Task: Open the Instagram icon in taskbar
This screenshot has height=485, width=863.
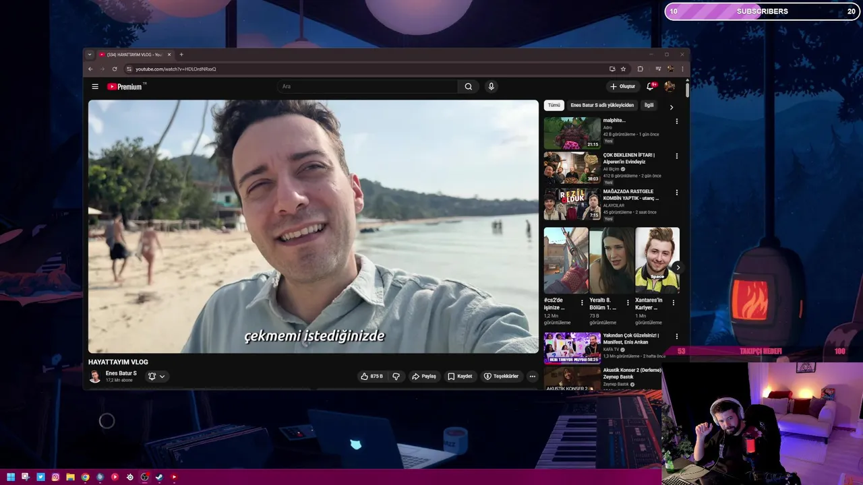Action: tap(55, 477)
